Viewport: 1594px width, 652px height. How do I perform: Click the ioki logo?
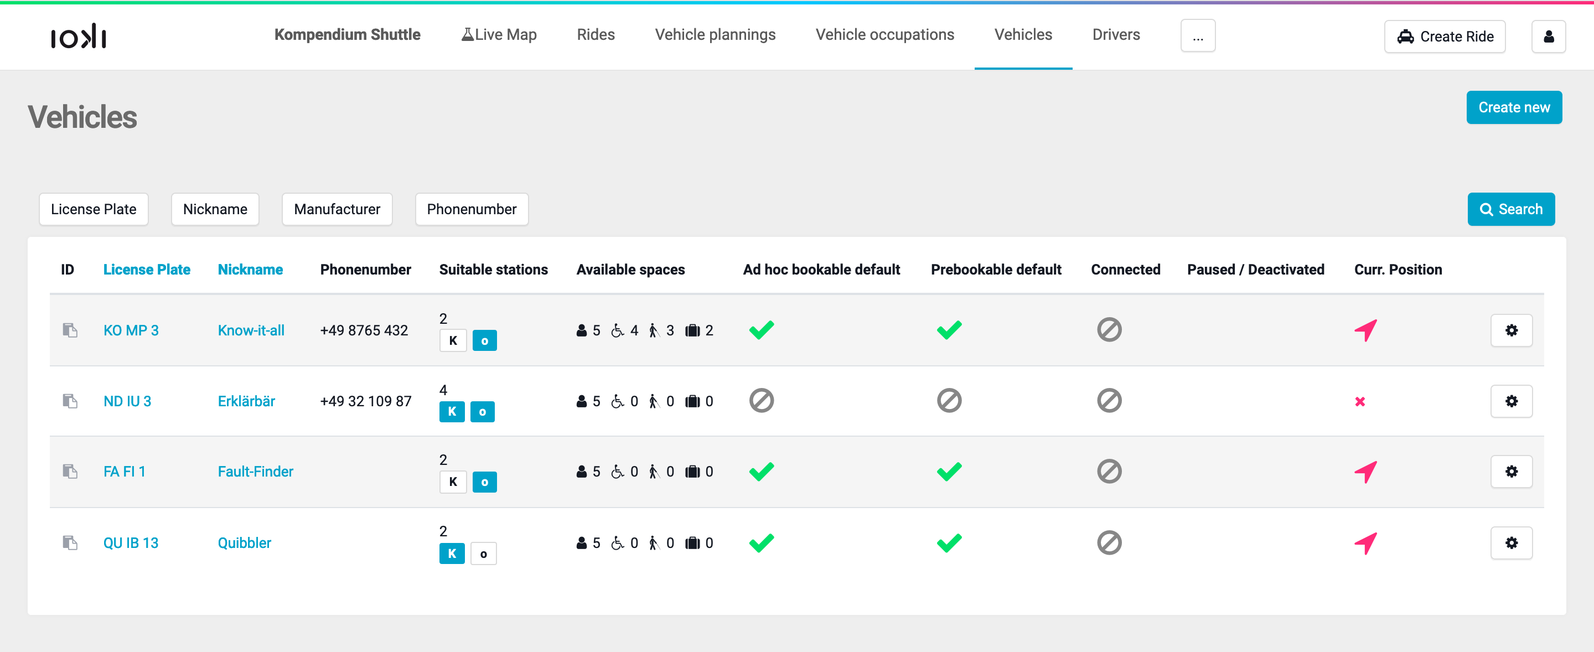tap(78, 37)
